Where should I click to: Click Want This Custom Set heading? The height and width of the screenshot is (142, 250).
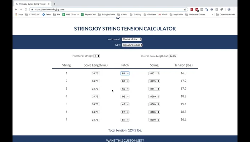click(x=125, y=141)
